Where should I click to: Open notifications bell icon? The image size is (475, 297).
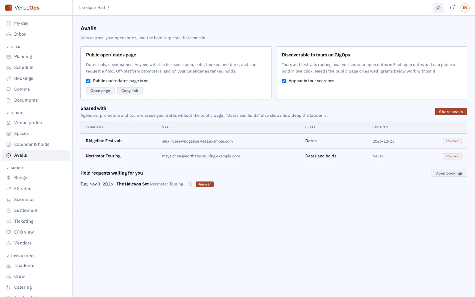pos(452,8)
